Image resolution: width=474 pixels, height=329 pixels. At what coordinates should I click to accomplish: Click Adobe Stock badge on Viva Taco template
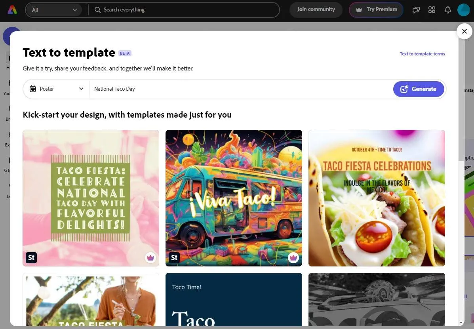click(x=174, y=258)
